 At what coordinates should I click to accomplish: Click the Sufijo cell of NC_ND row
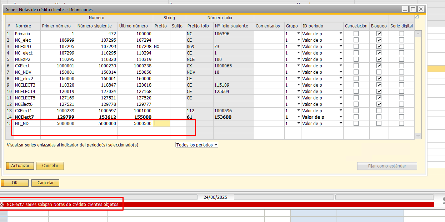(178, 123)
